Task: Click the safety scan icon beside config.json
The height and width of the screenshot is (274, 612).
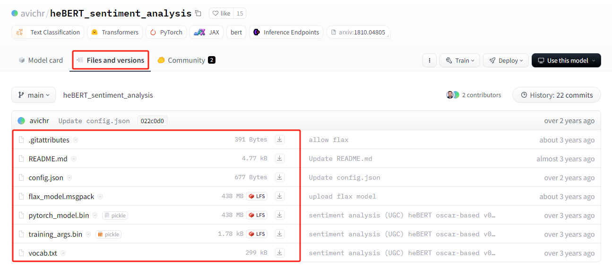Action: click(x=69, y=178)
